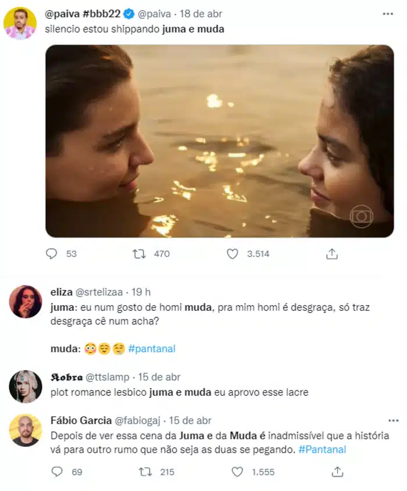View eliza's profile avatar
The width and height of the screenshot is (407, 491).
coord(25,302)
